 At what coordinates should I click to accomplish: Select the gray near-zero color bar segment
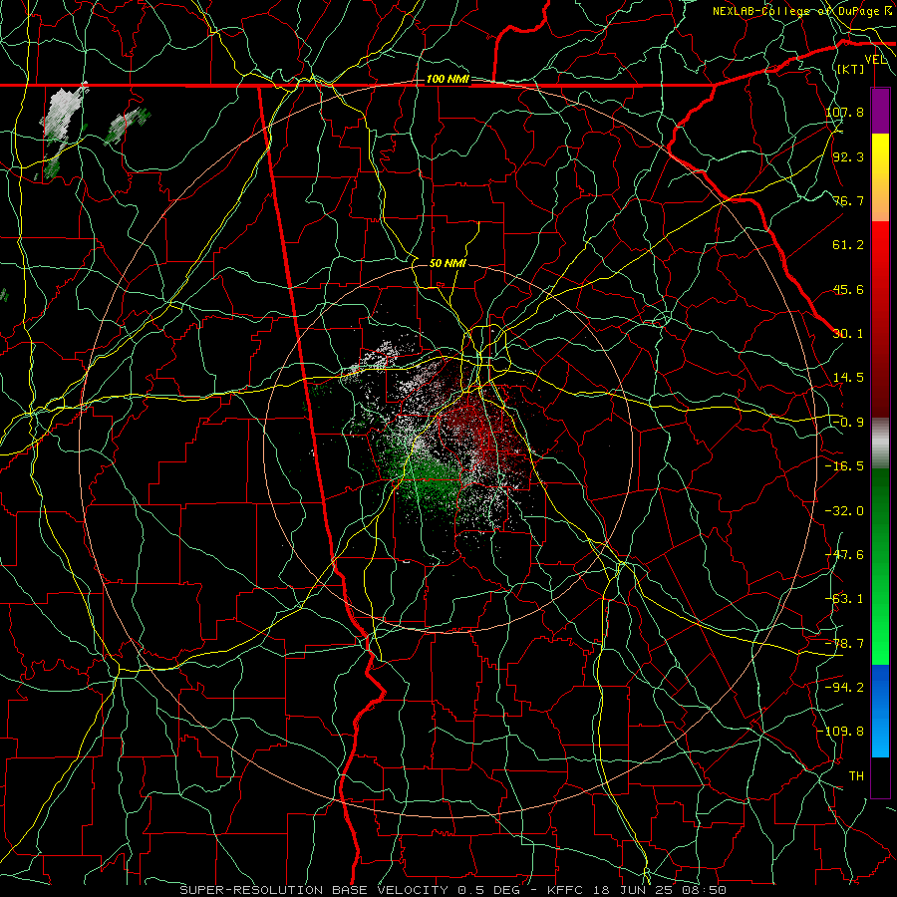click(880, 444)
